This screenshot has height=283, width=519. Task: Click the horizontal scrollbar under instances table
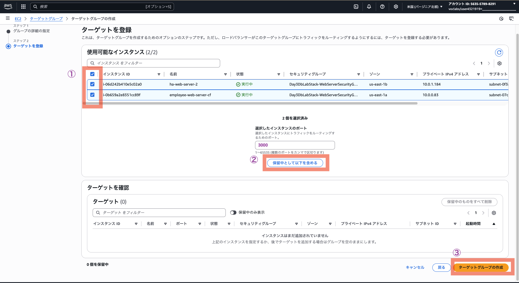[250, 103]
